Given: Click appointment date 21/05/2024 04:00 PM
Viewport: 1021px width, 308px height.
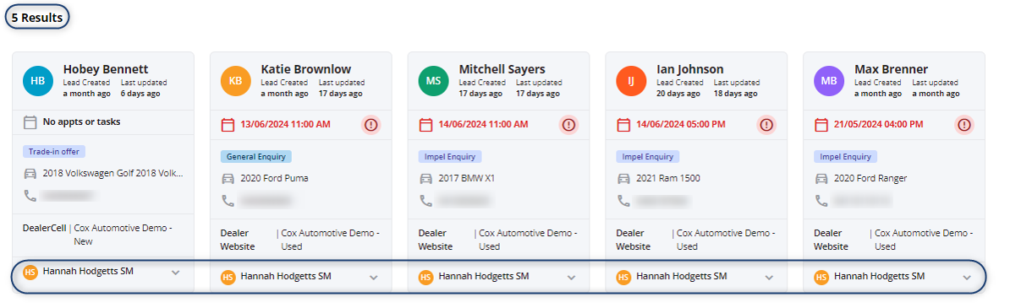Looking at the screenshot, I should pyautogui.click(x=880, y=125).
